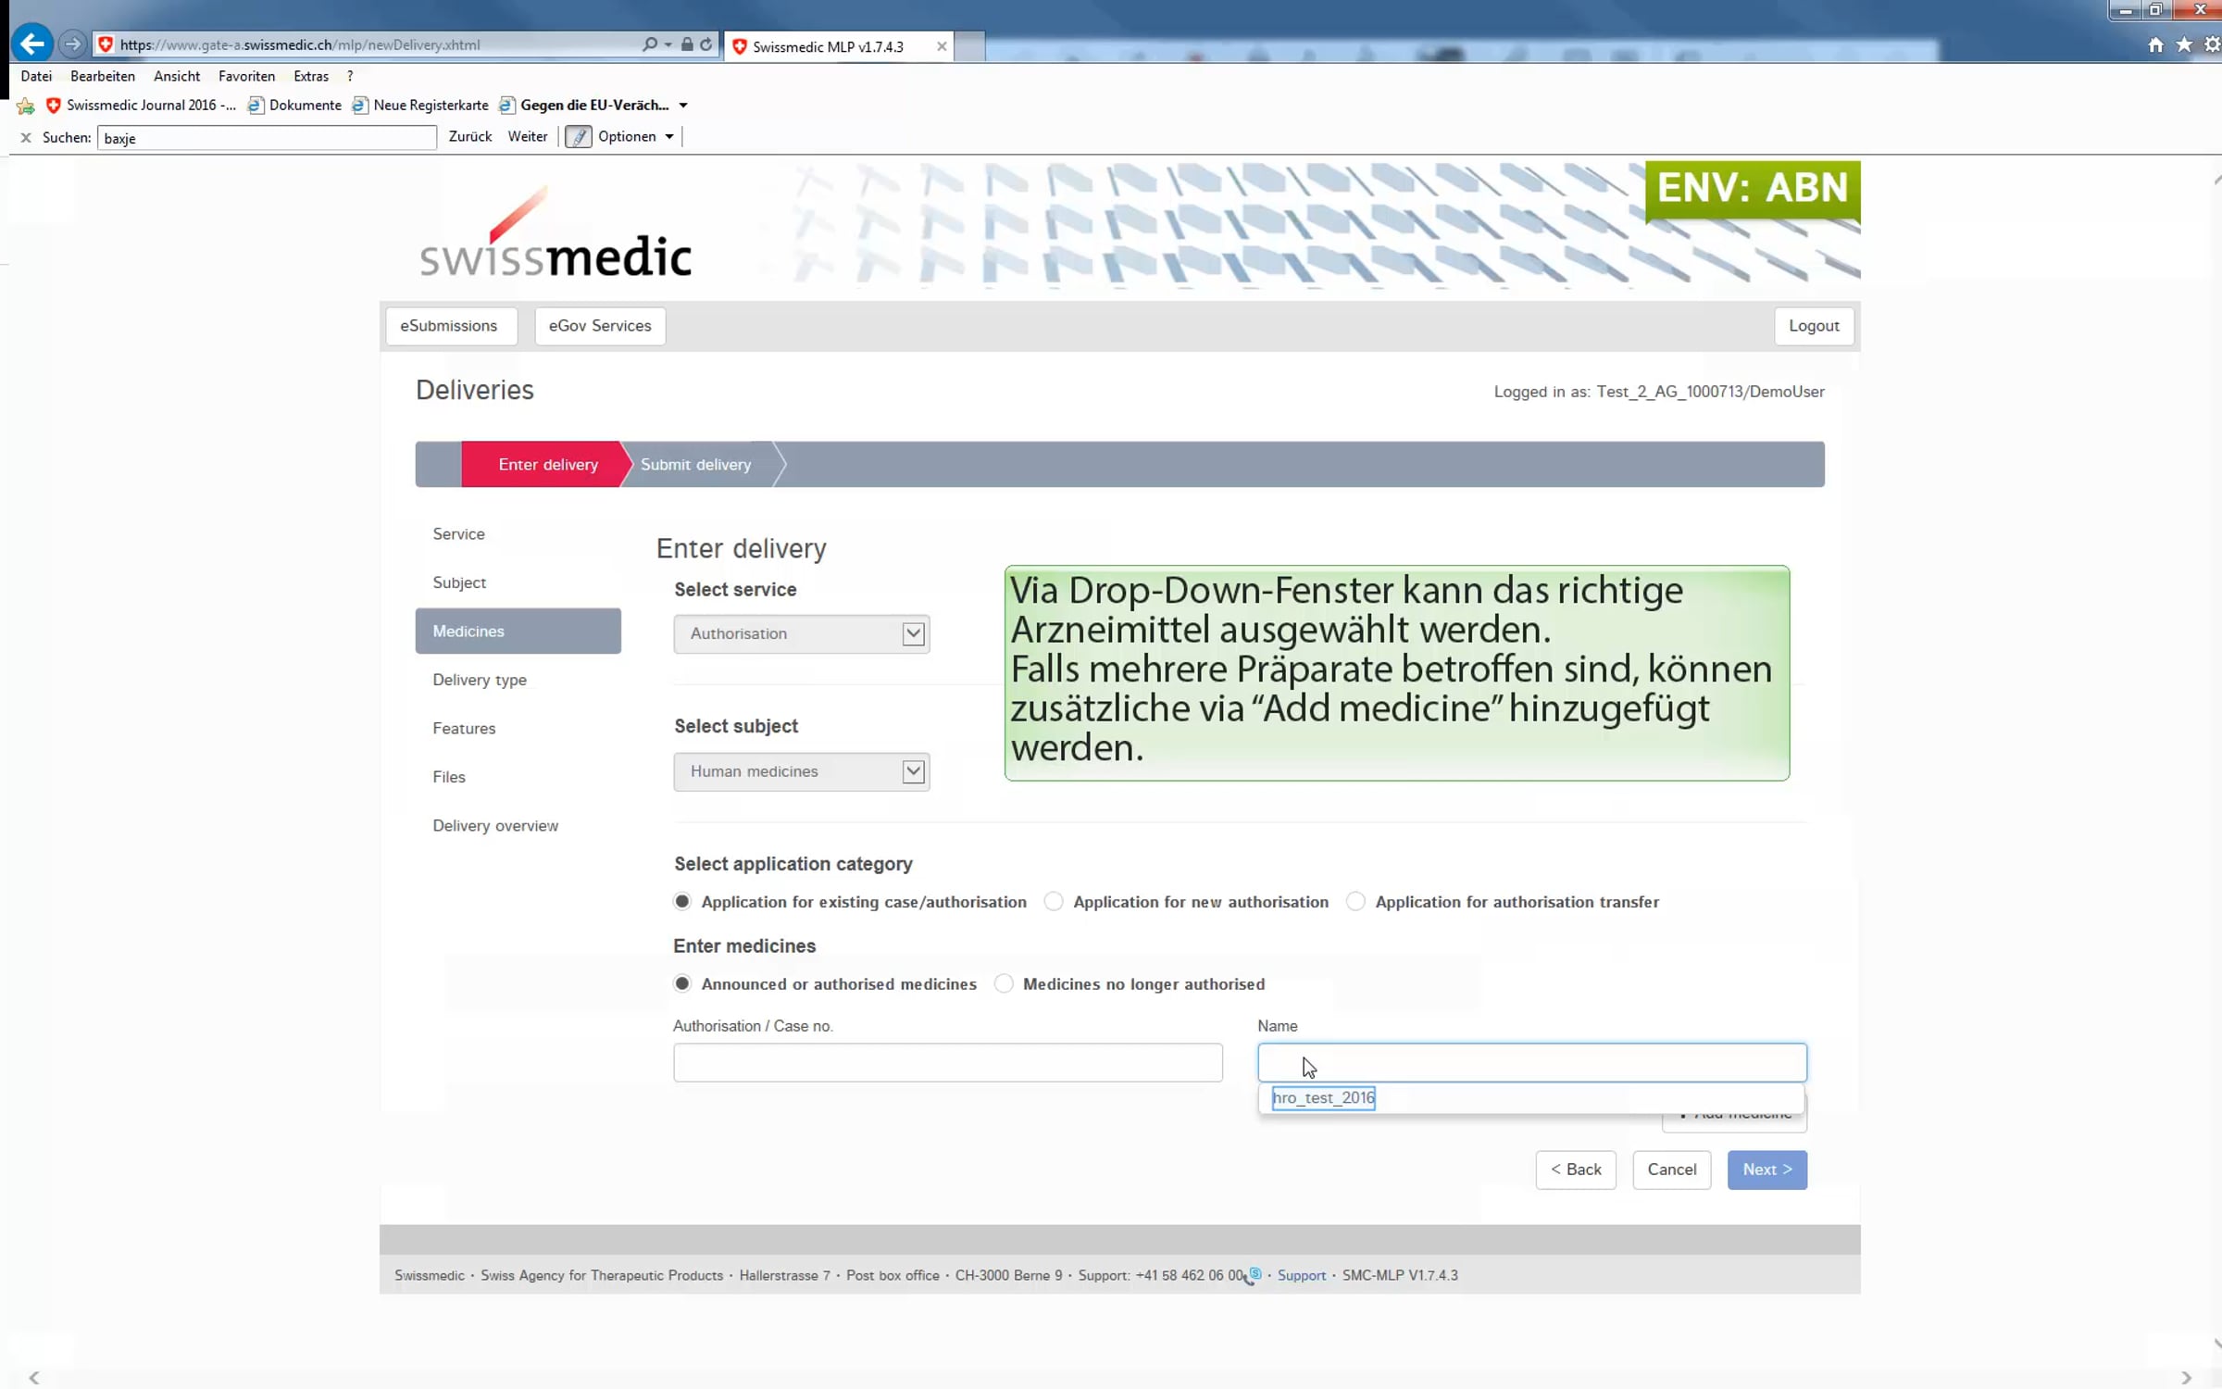Click the Cancel button

(1672, 1170)
